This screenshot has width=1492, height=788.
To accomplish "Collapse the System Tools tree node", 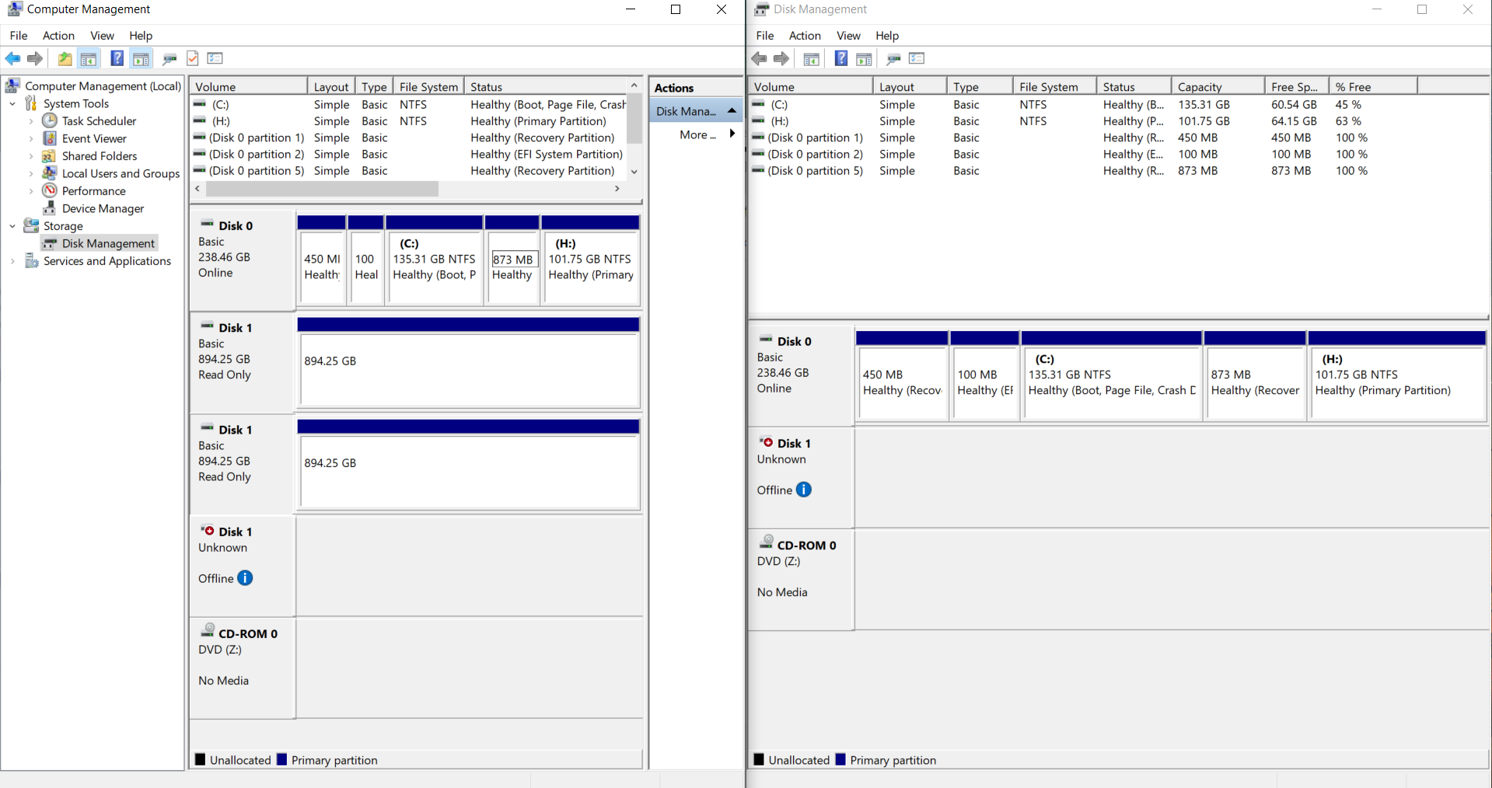I will (12, 103).
